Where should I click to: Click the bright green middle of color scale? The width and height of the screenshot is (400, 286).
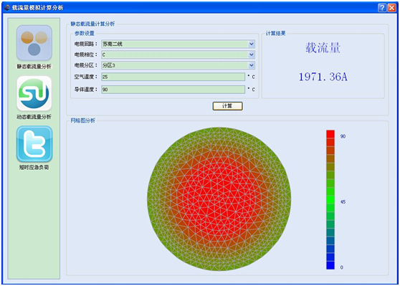330,200
